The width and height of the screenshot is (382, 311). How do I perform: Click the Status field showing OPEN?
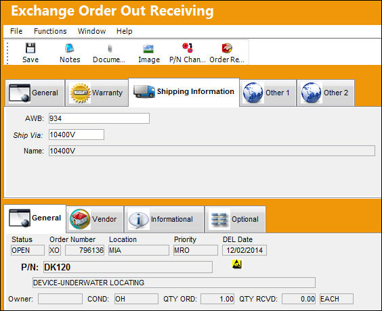[x=28, y=250]
